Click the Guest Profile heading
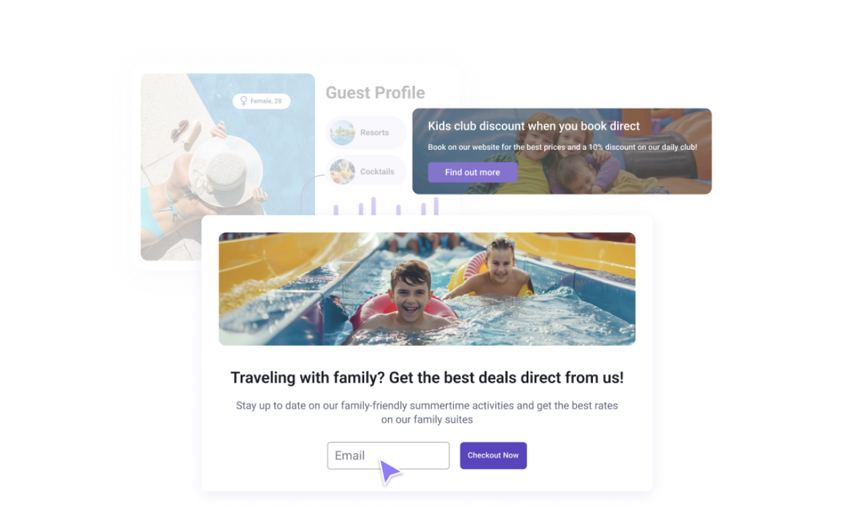 click(375, 92)
